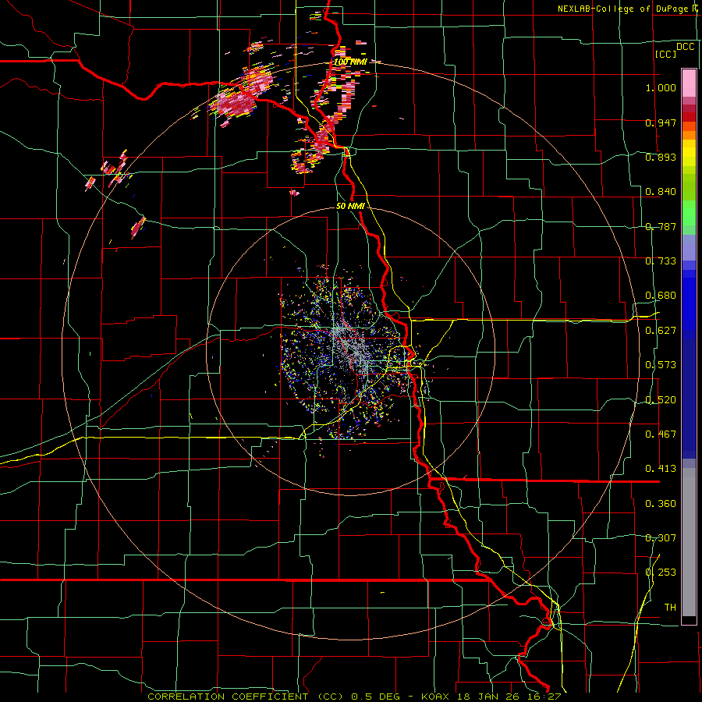
Task: Click the [CC] legend label
Action: (x=665, y=54)
